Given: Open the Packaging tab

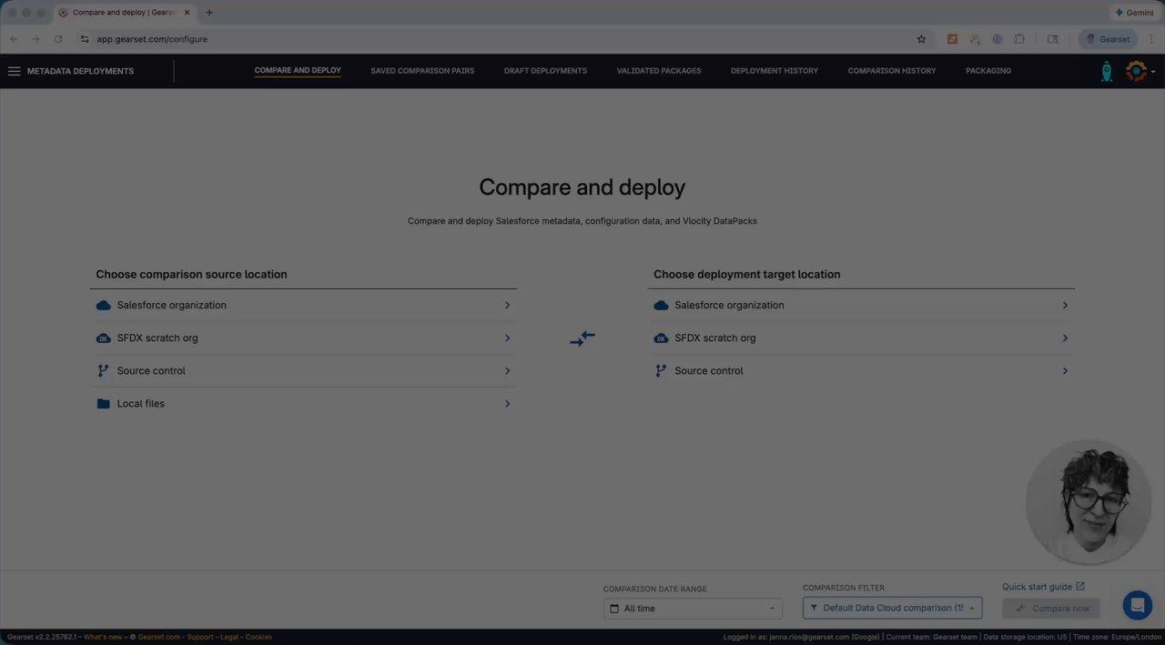Looking at the screenshot, I should tap(988, 71).
